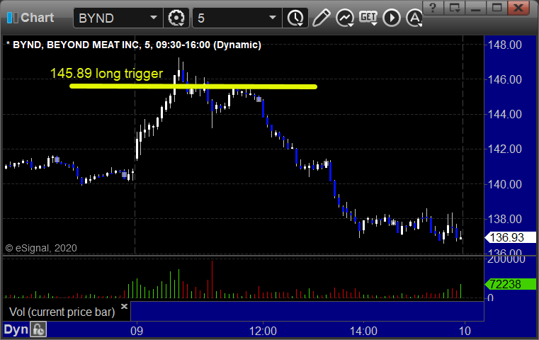The image size is (539, 340).
Task: Open the BYND symbol dropdown arrow
Action: pos(153,18)
